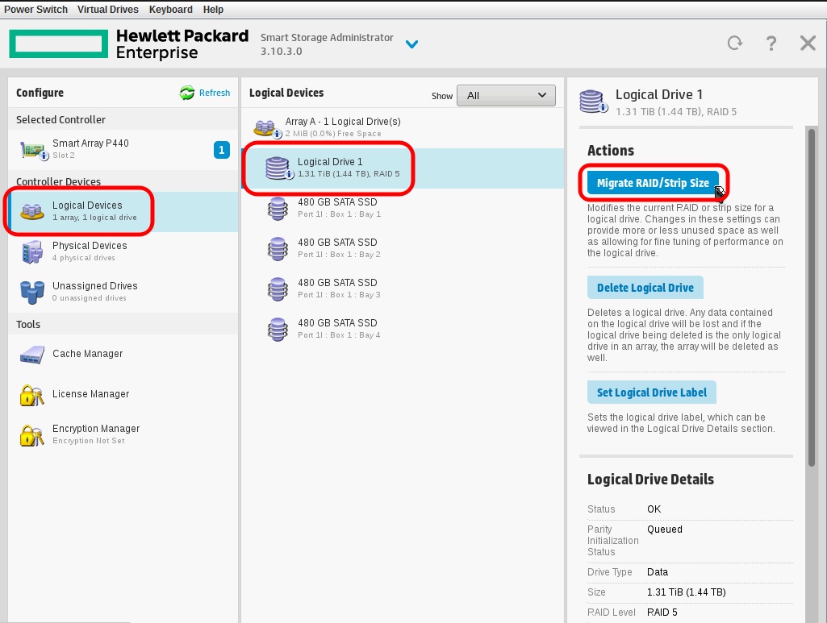Open the Virtual Drives menu

click(108, 10)
